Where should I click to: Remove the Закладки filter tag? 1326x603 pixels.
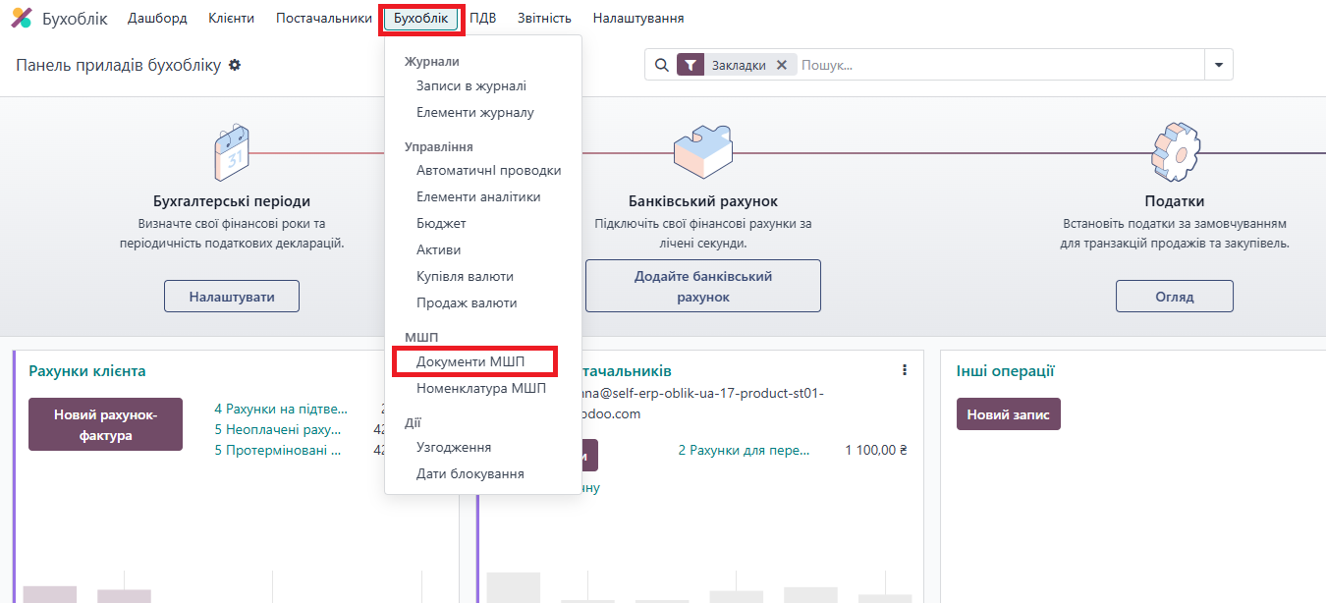pyautogui.click(x=782, y=65)
